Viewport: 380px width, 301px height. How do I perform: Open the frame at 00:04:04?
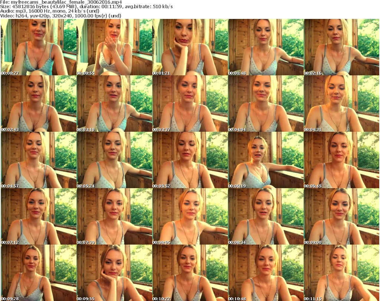(266, 104)
